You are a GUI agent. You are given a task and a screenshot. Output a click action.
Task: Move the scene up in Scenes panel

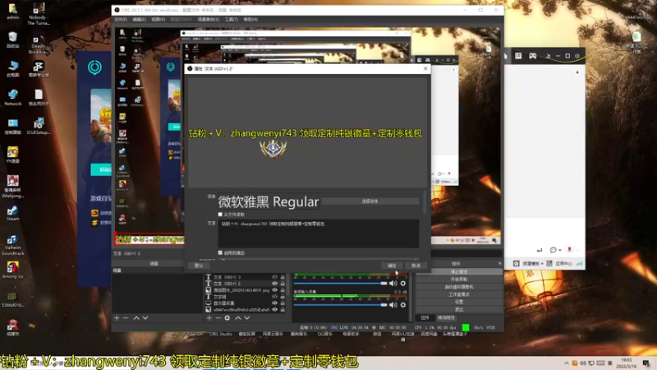[136, 318]
